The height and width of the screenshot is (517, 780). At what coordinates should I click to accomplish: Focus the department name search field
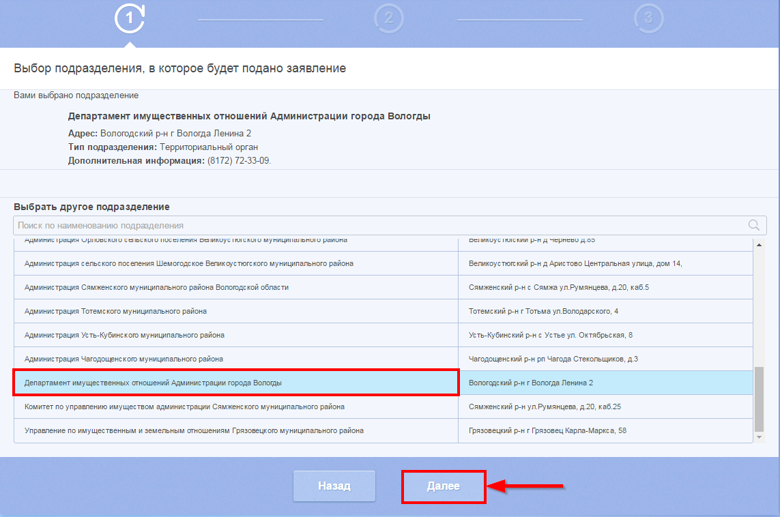pyautogui.click(x=375, y=226)
